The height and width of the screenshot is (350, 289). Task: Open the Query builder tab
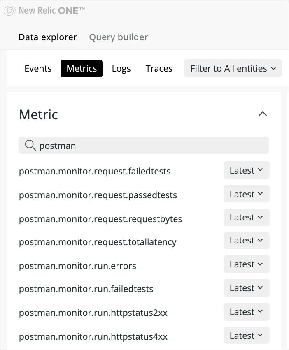[x=119, y=37]
